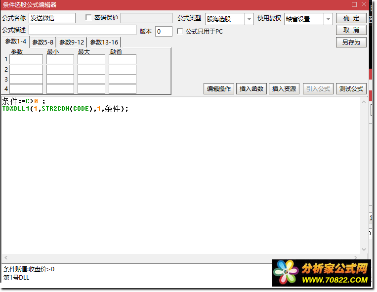Click row 3 参数 name field
The height and width of the screenshot is (292, 377).
tap(26, 79)
